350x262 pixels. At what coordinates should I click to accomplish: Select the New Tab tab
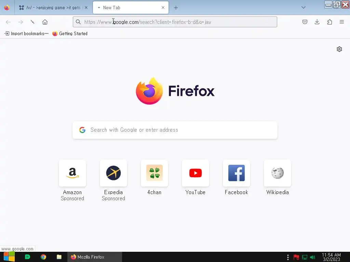coord(131,8)
